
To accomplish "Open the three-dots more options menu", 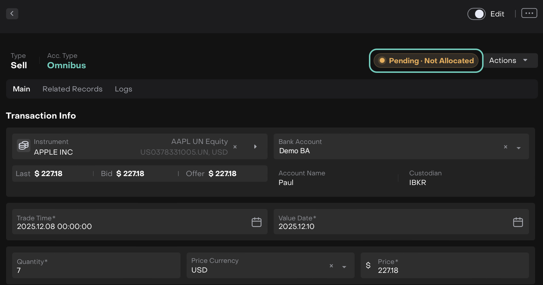I will tap(529, 13).
